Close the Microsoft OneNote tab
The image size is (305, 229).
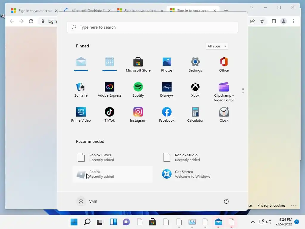click(109, 10)
